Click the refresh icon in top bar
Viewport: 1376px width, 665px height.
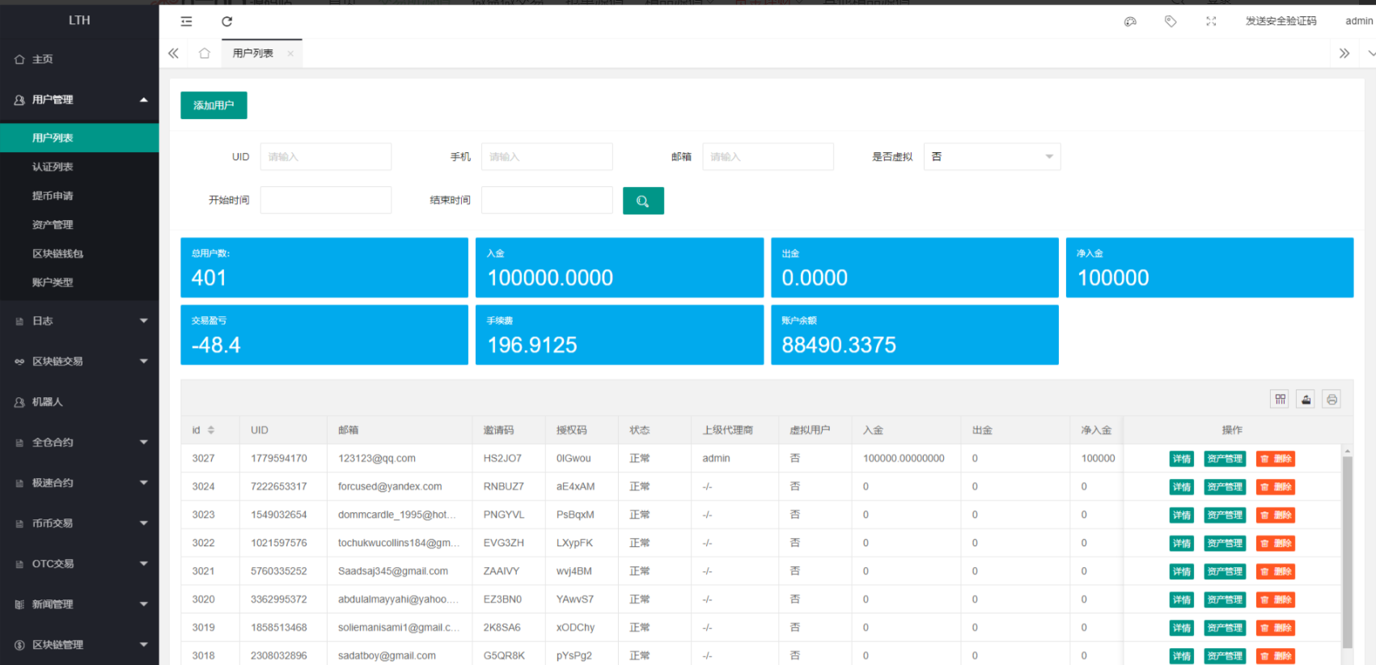point(227,22)
